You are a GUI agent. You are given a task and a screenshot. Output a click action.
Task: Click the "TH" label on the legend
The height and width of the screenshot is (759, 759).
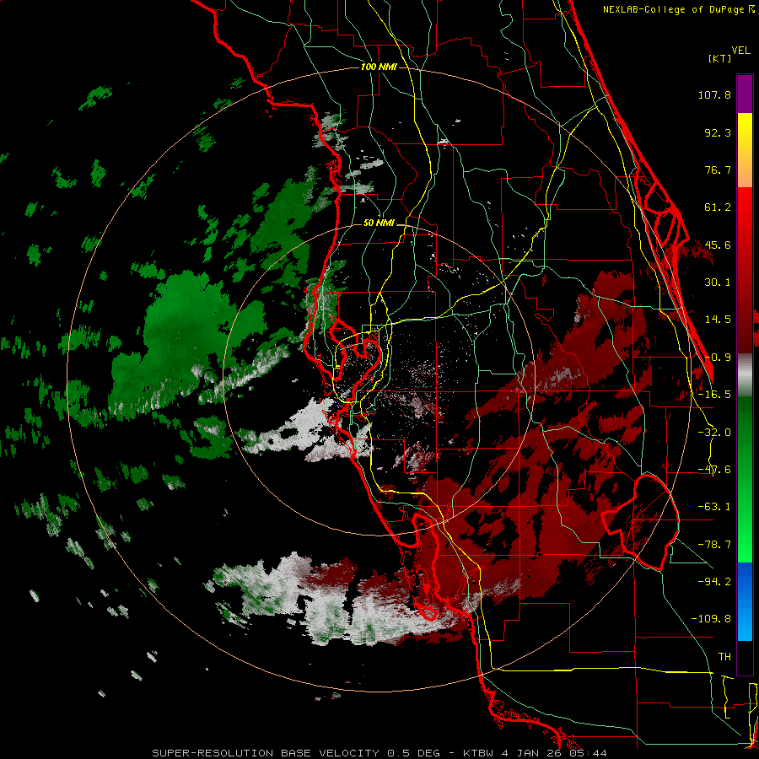724,657
